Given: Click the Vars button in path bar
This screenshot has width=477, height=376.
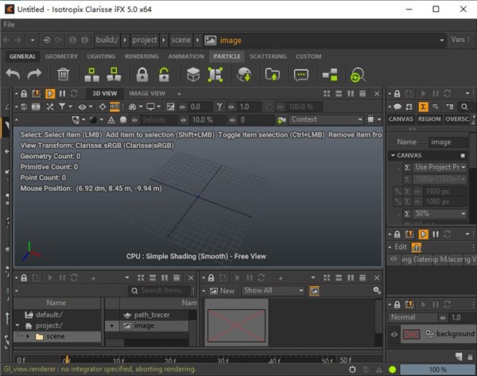Looking at the screenshot, I should (458, 40).
